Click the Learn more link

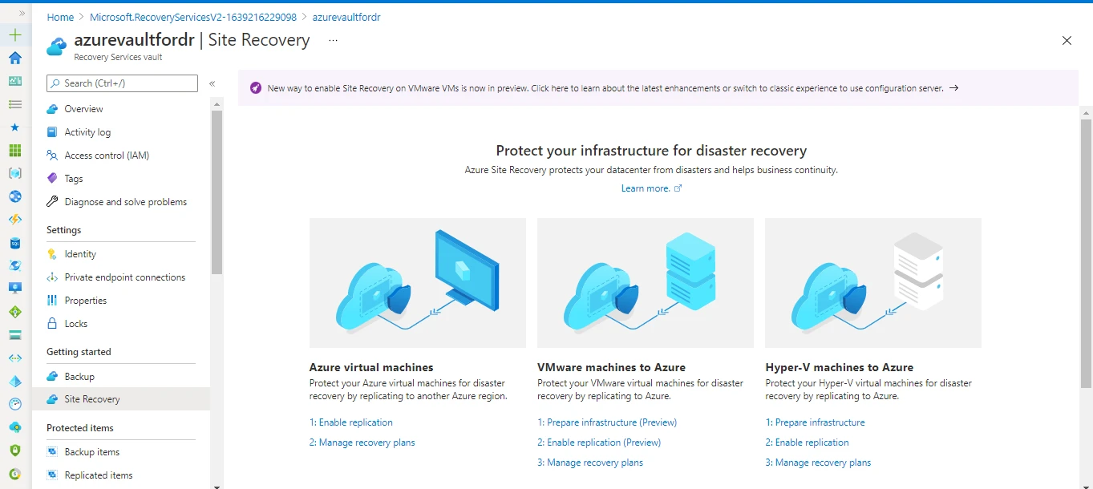point(646,188)
